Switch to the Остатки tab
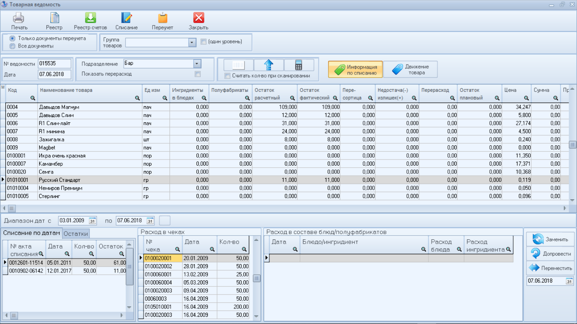This screenshot has width=577, height=324. [76, 234]
